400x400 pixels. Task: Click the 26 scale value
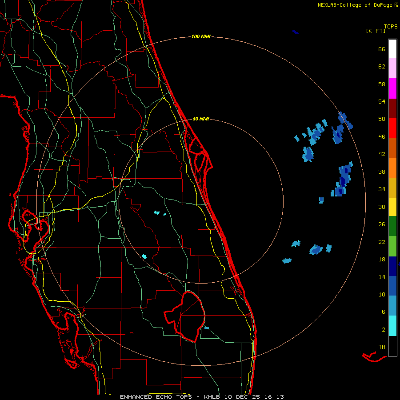tap(382, 224)
